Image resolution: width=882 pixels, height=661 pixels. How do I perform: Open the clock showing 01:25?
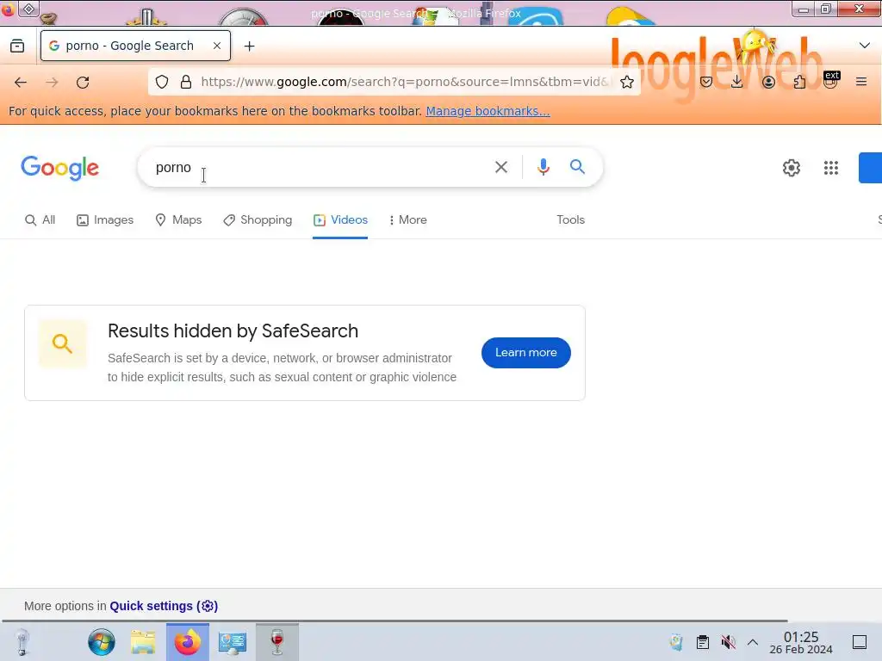[x=801, y=642]
